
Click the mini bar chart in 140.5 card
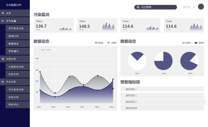pos(108,27)
